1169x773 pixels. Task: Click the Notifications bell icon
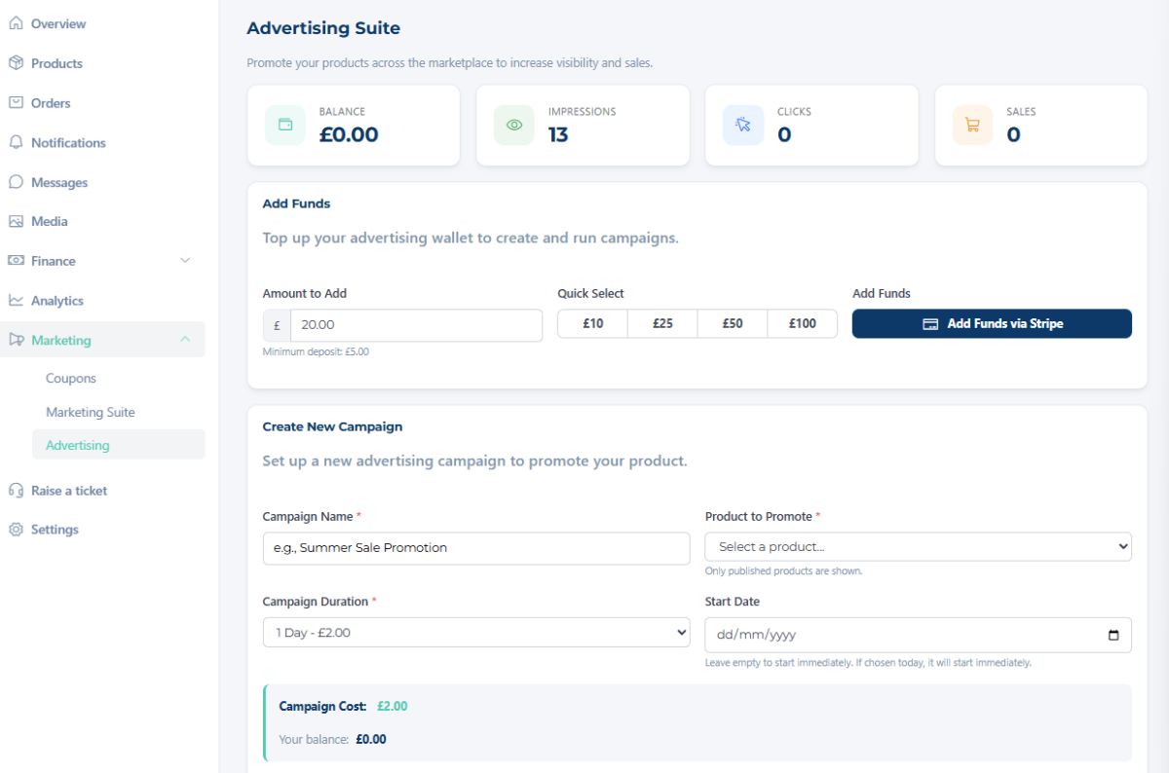point(16,142)
